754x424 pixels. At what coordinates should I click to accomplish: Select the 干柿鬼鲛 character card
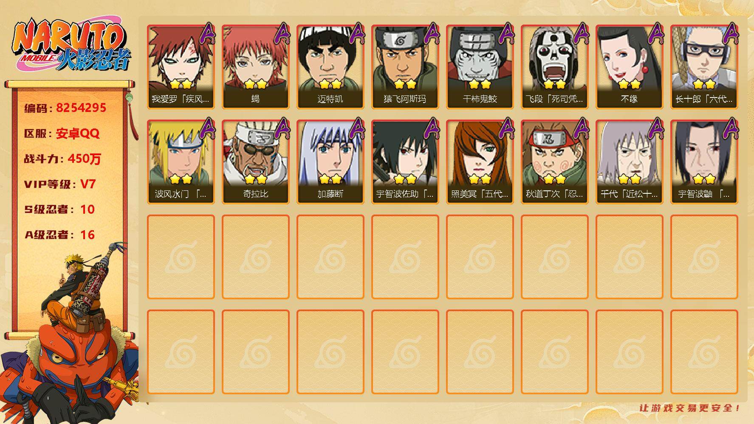(x=480, y=67)
